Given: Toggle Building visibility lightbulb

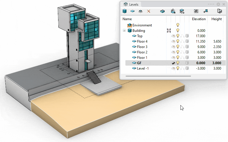Looking at the screenshot, I should click(178, 30).
